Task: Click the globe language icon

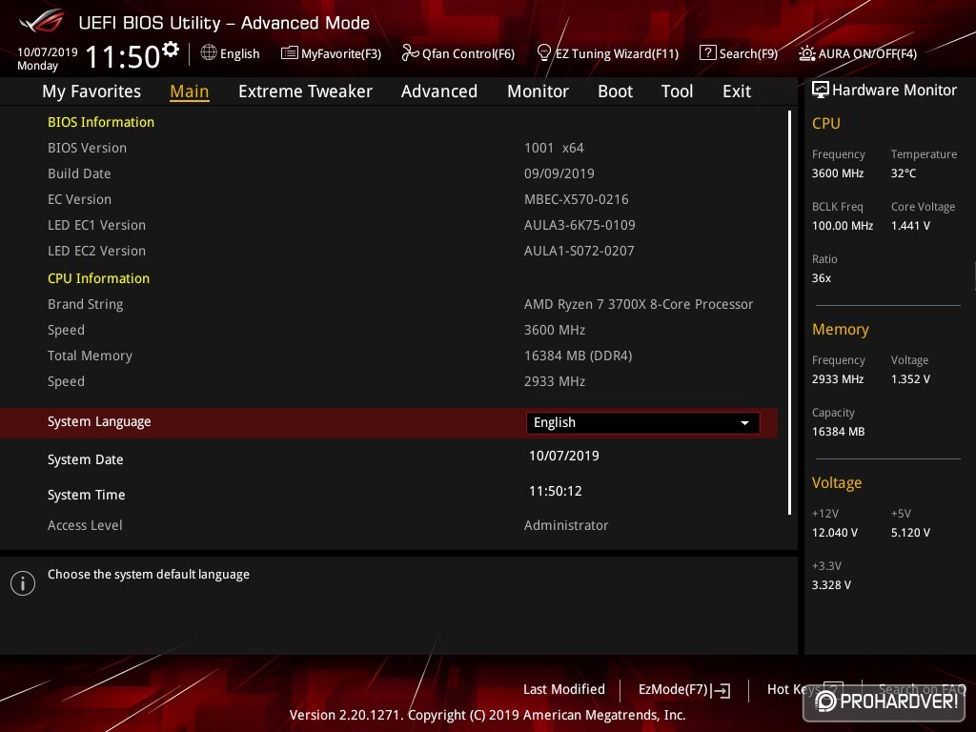Action: (209, 53)
